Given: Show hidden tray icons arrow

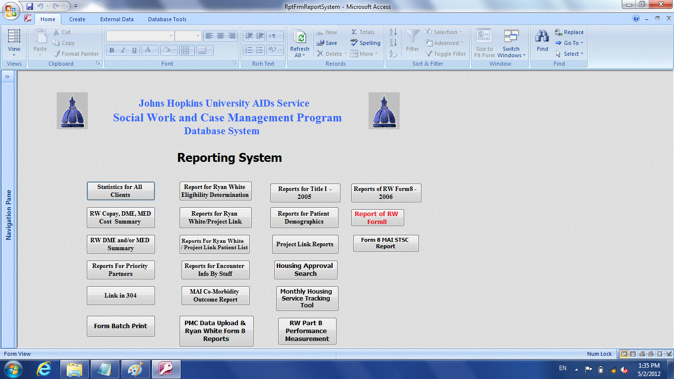Looking at the screenshot, I should click(x=576, y=369).
